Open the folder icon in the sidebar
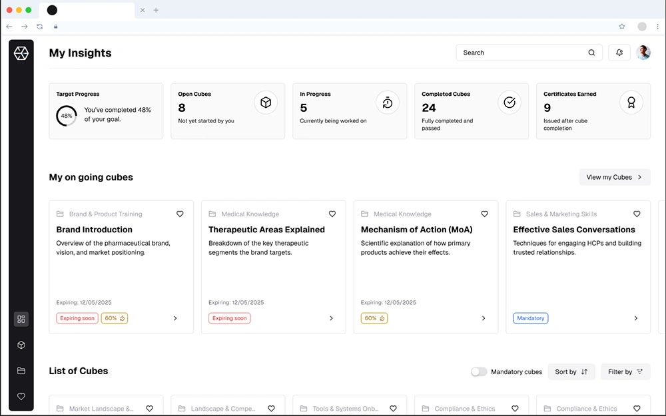 (x=21, y=371)
